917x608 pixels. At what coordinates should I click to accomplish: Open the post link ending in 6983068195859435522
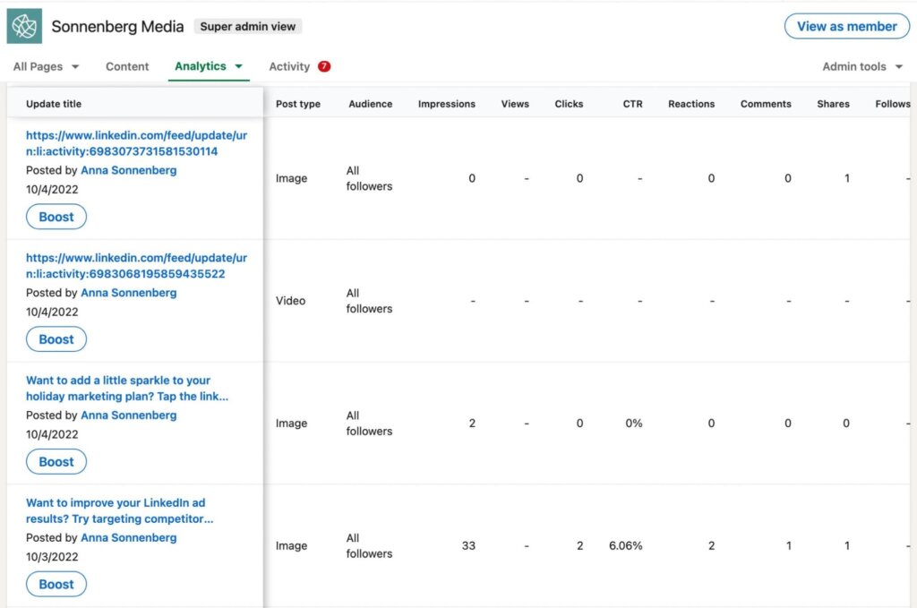pyautogui.click(x=136, y=266)
